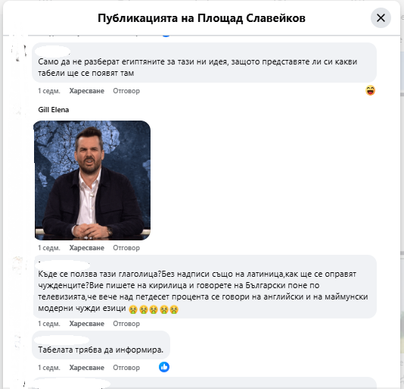Click the avatar beside the египтяните comment
The image size is (404, 389).
pos(19,52)
